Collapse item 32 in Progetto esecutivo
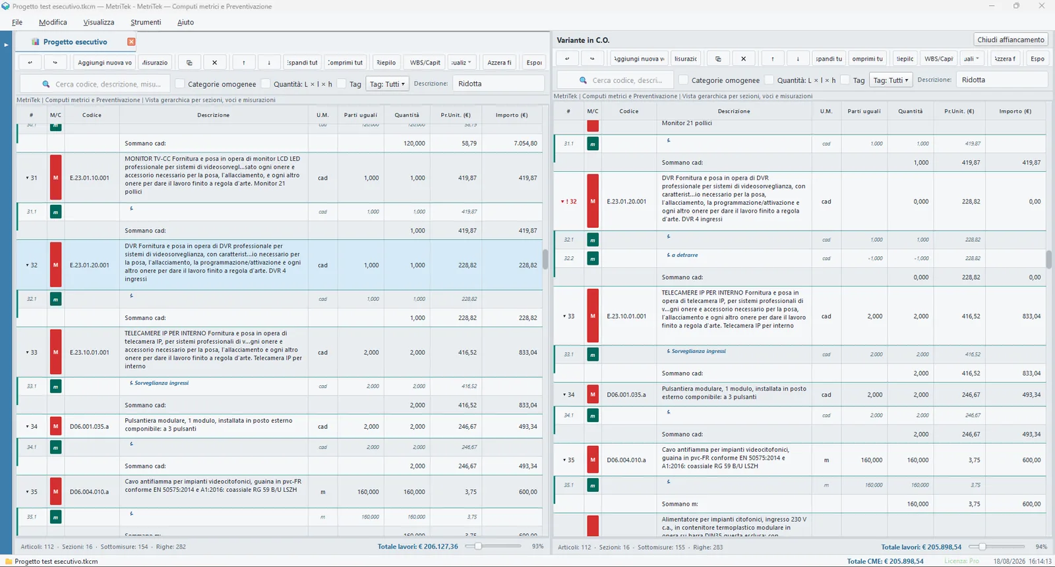 coord(27,265)
